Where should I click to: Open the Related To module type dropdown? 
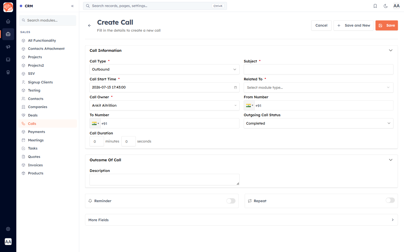(318, 87)
